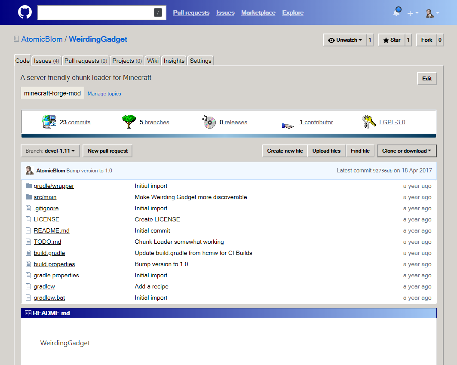Click the branches tree icon
Viewport: 457px width, 365px height.
click(129, 122)
